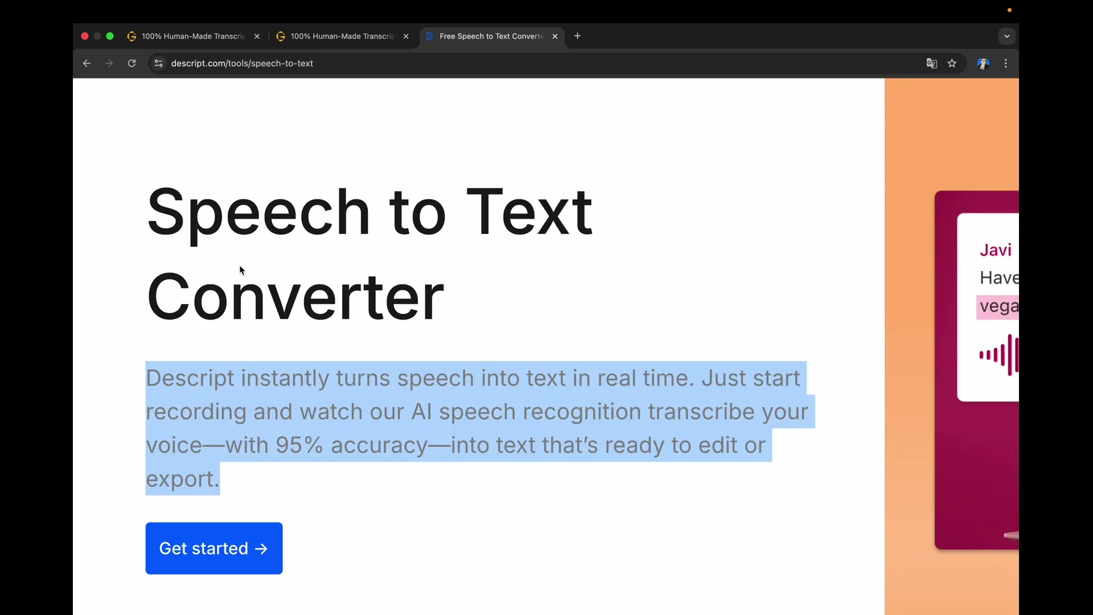Navigate forward to the next page
1093x615 pixels.
pyautogui.click(x=109, y=63)
